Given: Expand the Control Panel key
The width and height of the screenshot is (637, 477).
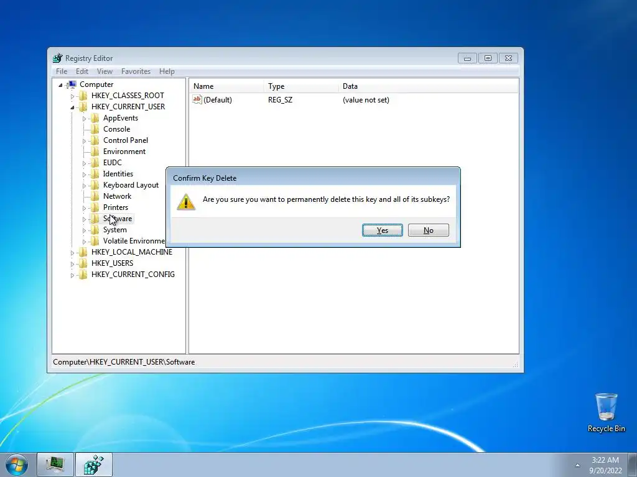Looking at the screenshot, I should [84, 141].
